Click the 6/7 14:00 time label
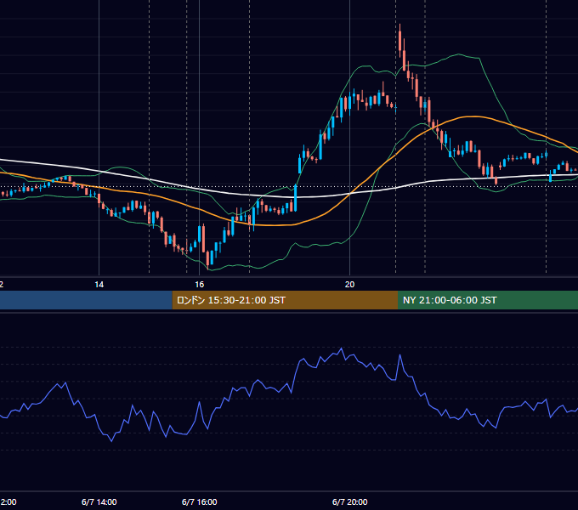This screenshot has width=578, height=510. [x=99, y=501]
